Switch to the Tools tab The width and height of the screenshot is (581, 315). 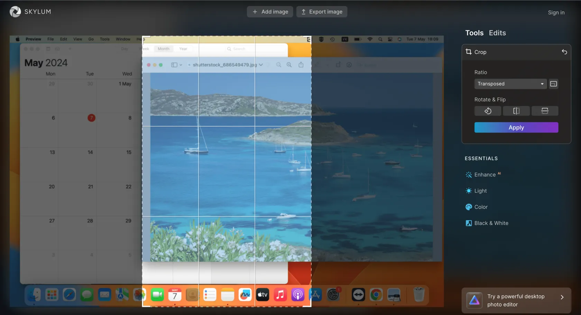[x=474, y=33]
